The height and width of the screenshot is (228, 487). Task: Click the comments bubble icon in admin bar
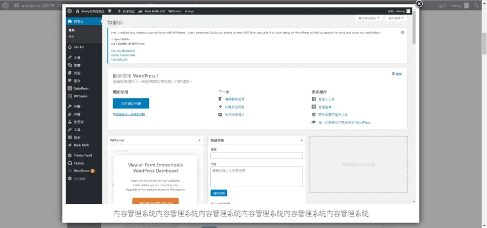tap(110, 11)
